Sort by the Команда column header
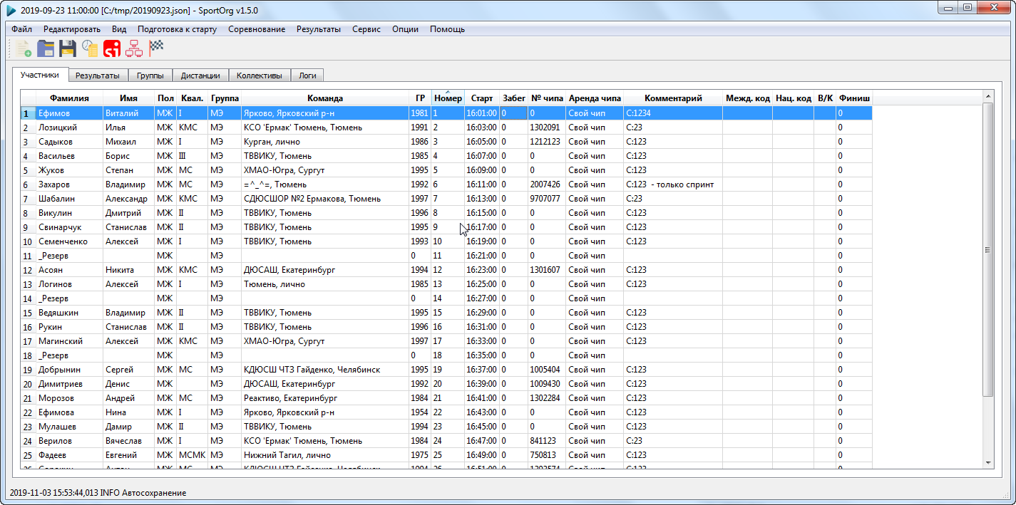1016x505 pixels. pyautogui.click(x=324, y=98)
